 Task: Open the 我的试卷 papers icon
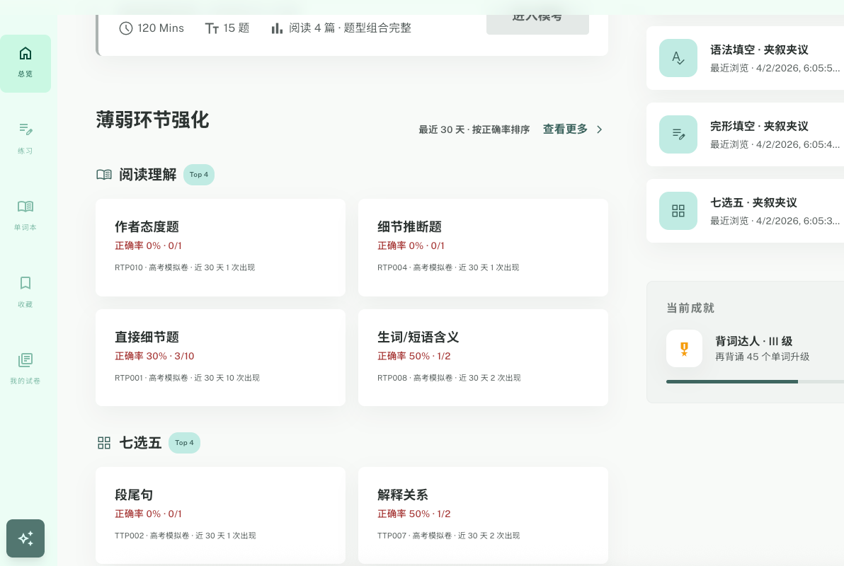[25, 359]
